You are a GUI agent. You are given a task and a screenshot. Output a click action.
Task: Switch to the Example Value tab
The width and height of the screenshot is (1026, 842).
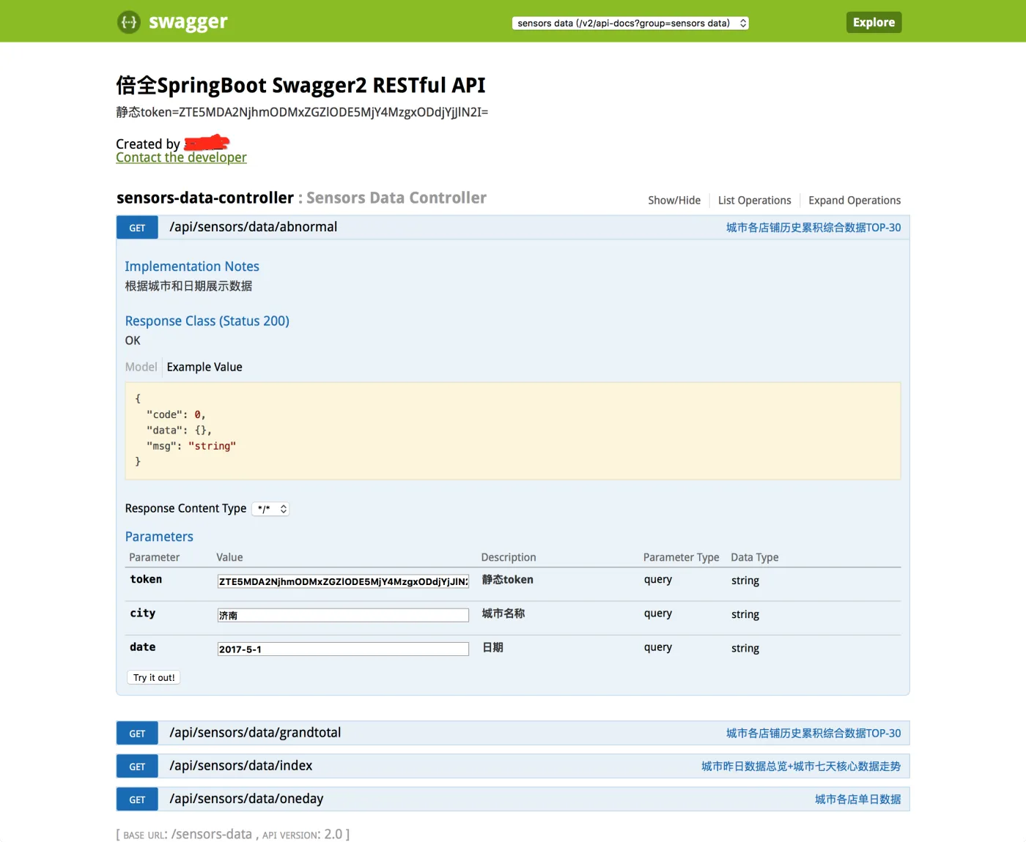[204, 367]
